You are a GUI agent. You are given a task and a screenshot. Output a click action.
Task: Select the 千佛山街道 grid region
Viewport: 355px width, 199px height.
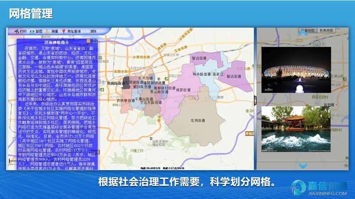[x=145, y=99]
